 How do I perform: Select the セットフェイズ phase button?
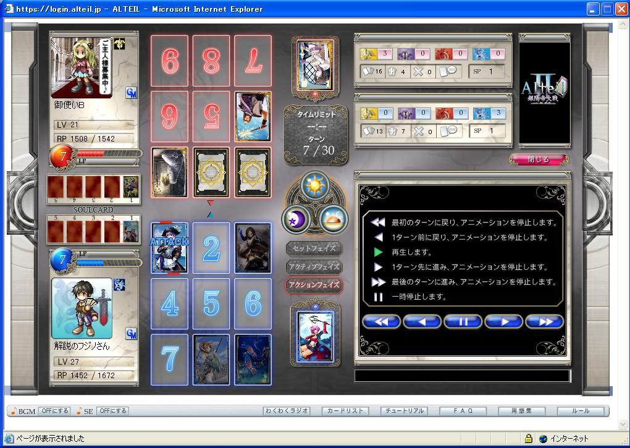314,248
